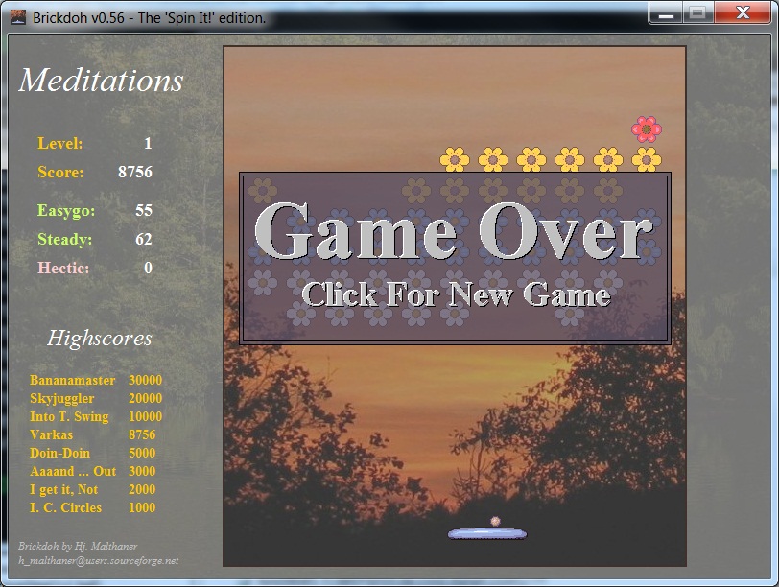779x587 pixels.
Task: Click the 'Brickdoh by Hj. Malthaner' credit
Action: (x=78, y=546)
